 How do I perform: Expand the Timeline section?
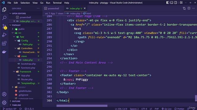tap(16, 105)
